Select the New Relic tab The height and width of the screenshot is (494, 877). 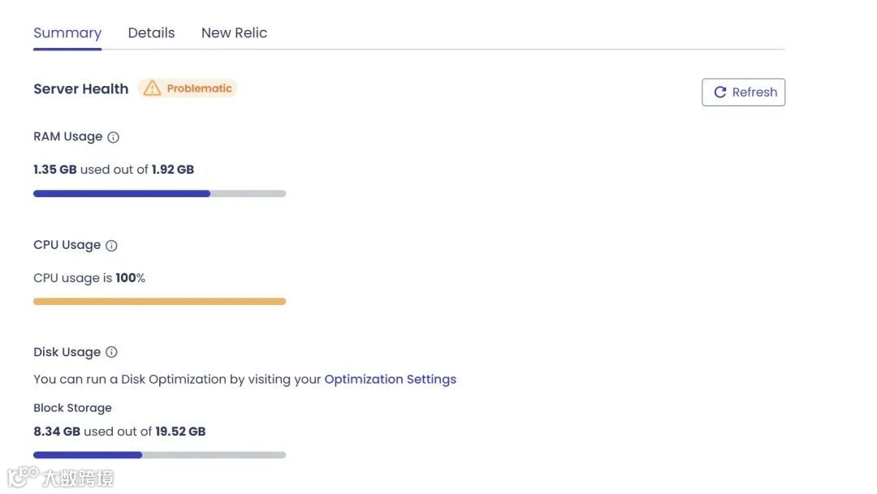pos(234,33)
